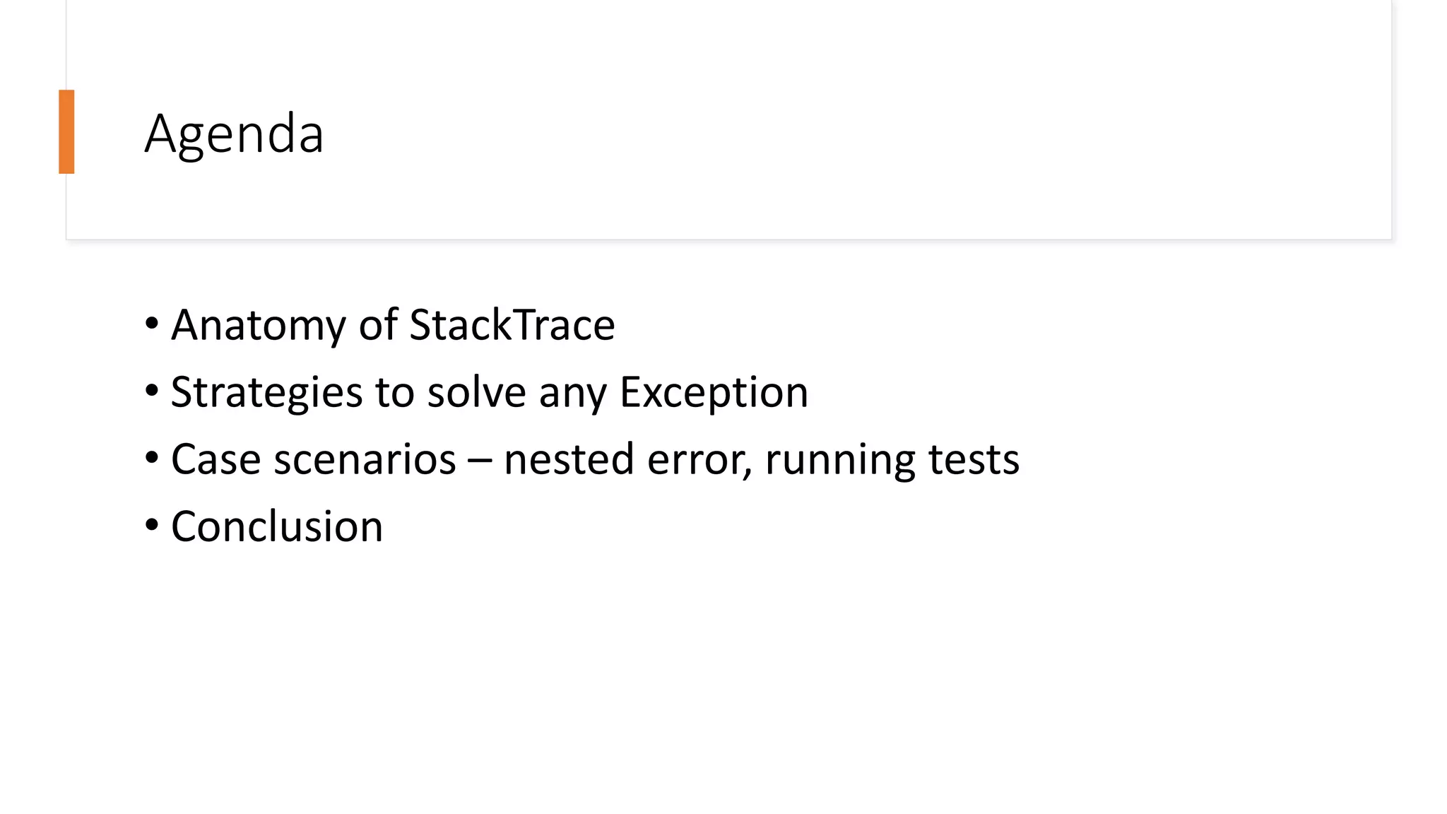Viewport: 1447px width, 814px height.
Task: Select the Strategies to solve any Exception line
Action: (489, 392)
